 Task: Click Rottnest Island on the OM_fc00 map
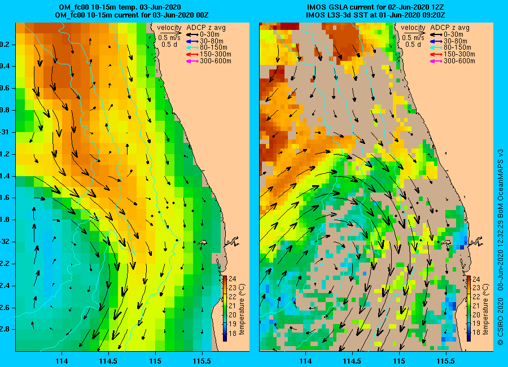[x=203, y=242]
